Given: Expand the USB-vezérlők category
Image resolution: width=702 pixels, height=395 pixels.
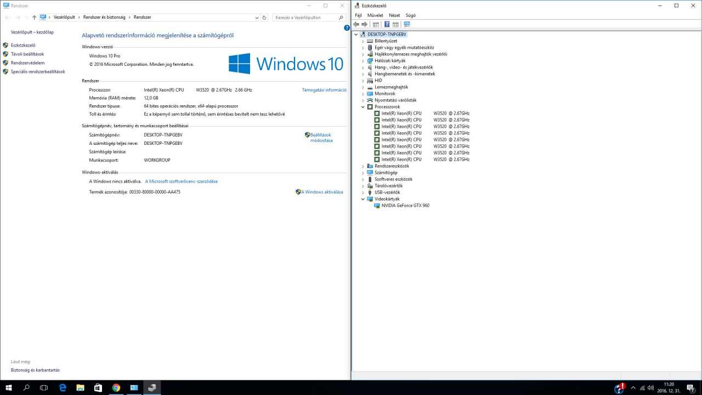Looking at the screenshot, I should pos(363,193).
